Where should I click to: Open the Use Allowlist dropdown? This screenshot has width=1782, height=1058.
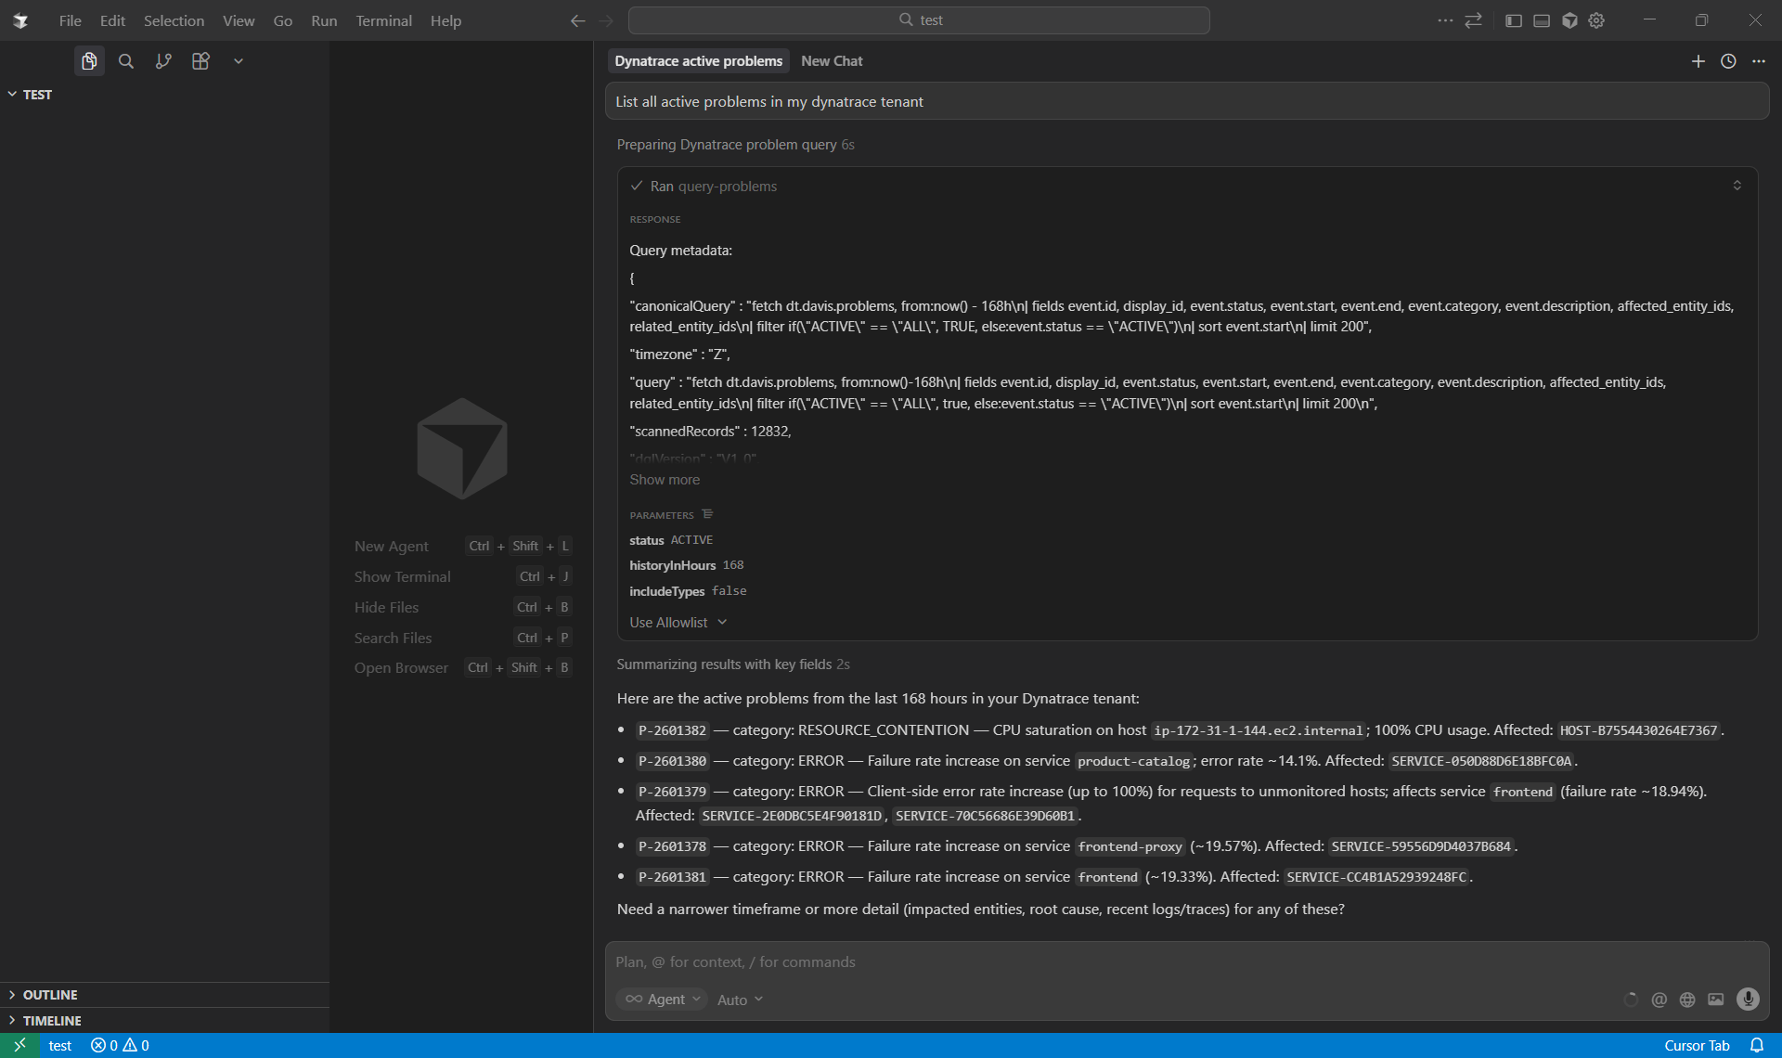coord(678,622)
